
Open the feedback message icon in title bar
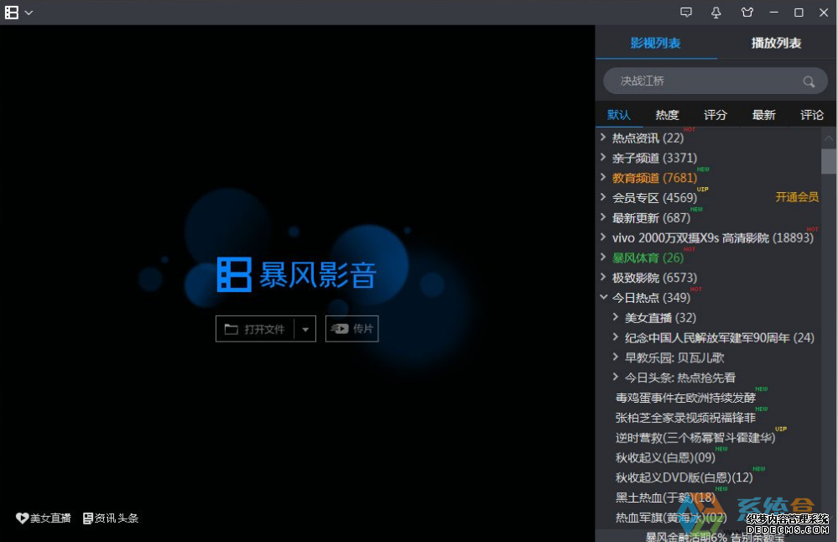(x=686, y=13)
